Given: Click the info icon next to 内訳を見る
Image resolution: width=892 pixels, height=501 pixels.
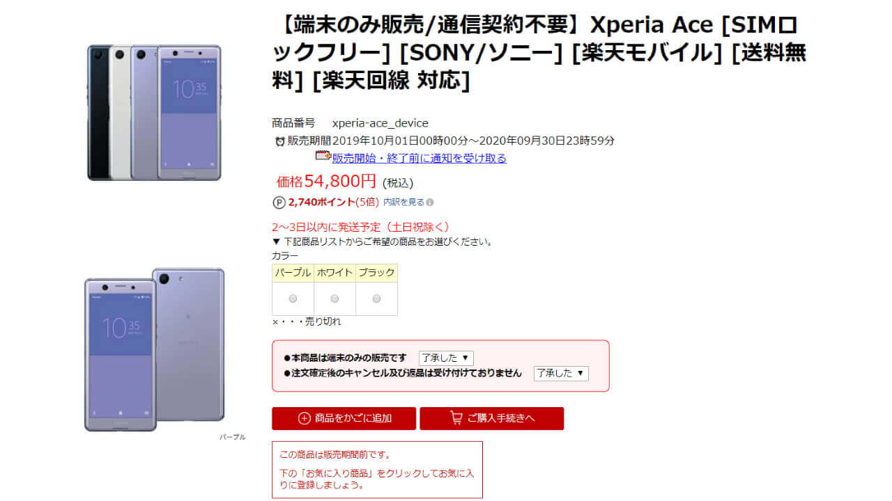Looking at the screenshot, I should tap(430, 202).
